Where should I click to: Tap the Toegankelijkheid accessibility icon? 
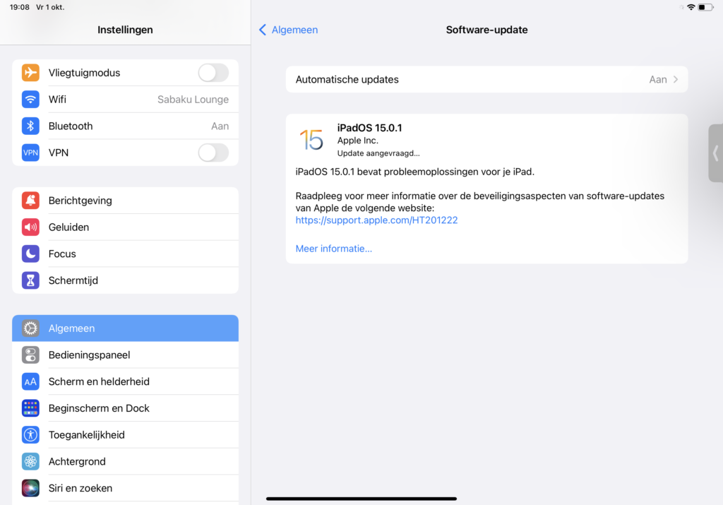tap(30, 435)
